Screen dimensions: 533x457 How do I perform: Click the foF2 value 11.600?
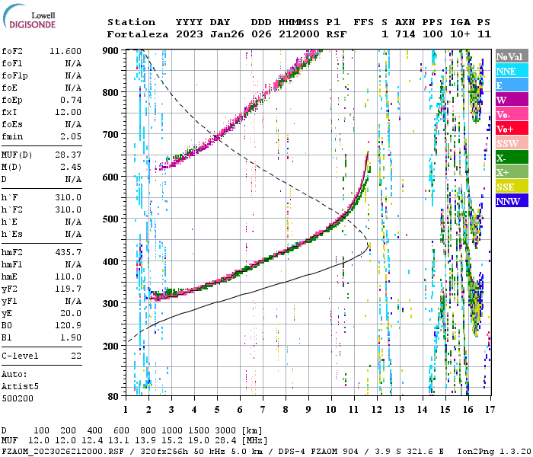65,51
